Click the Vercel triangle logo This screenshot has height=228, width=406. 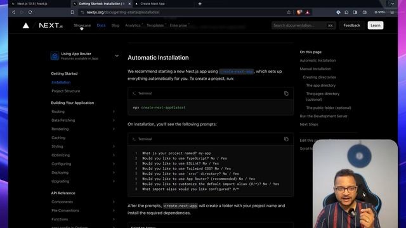pos(26,25)
